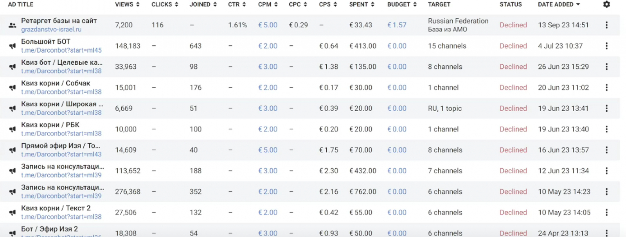
Task: Open t.me/Darconbot?start=ml45 link
Action: click(x=61, y=50)
